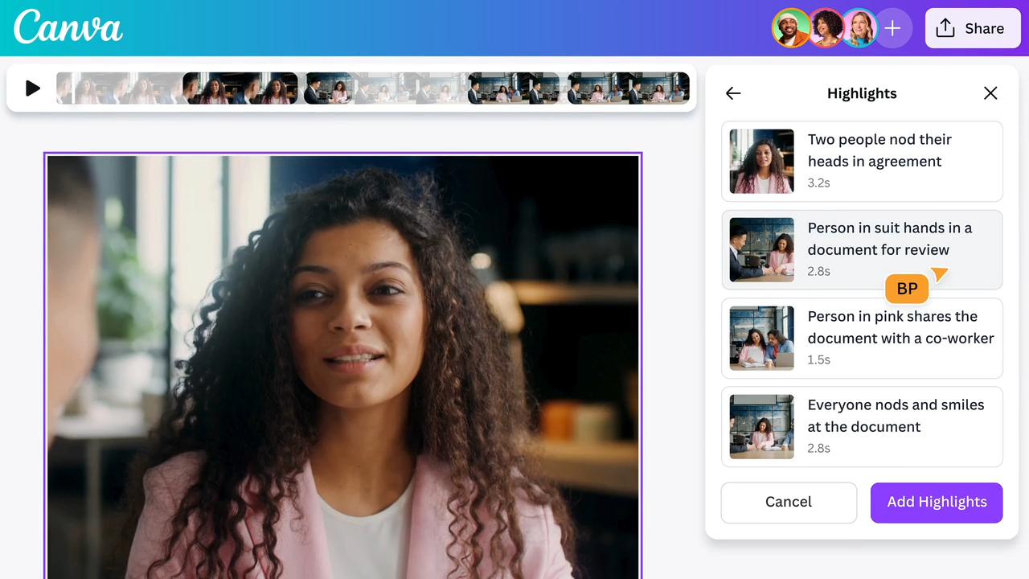The height and width of the screenshot is (579, 1029).
Task: Choose 'Person in pink shares the document' highlight
Action: coord(862,338)
